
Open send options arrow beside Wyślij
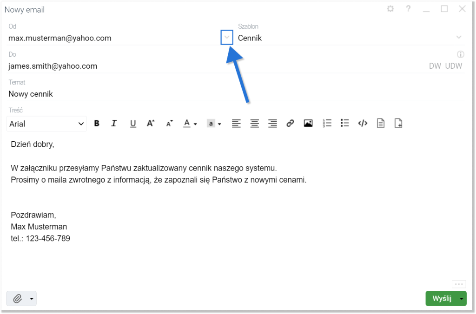(x=462, y=299)
